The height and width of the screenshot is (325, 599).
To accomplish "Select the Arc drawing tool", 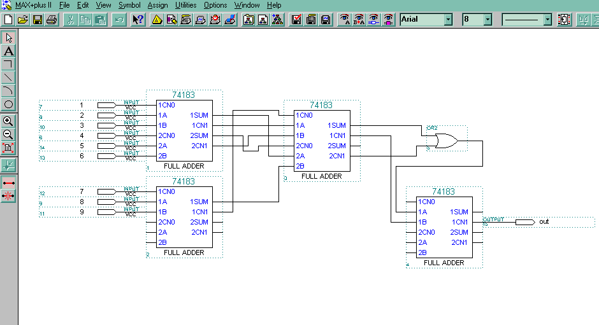I will point(8,91).
